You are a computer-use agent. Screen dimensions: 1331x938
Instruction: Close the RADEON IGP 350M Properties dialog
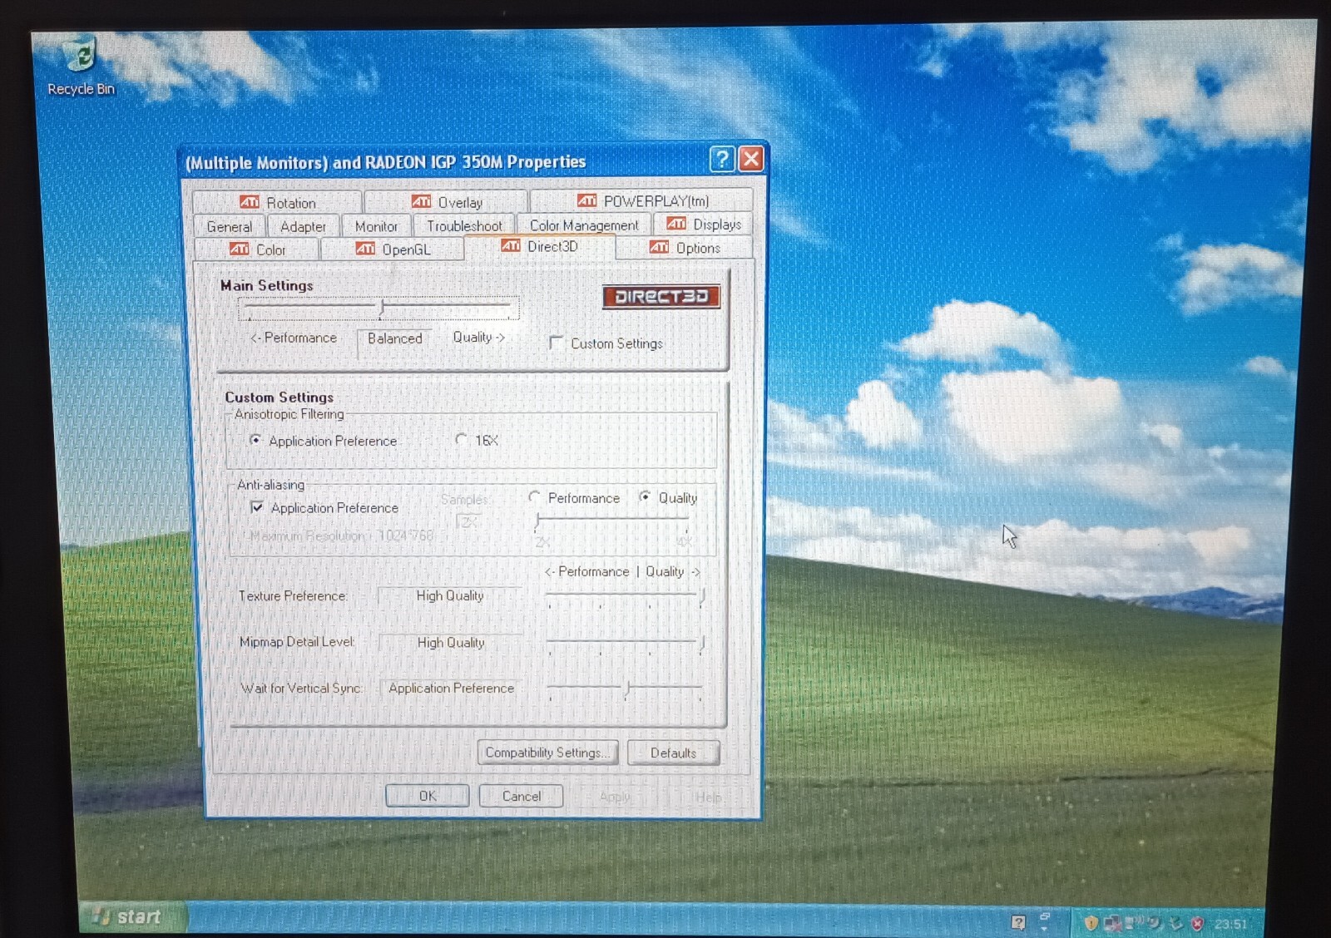point(751,159)
